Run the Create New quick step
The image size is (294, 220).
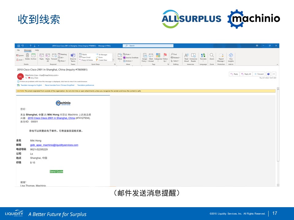point(101,60)
